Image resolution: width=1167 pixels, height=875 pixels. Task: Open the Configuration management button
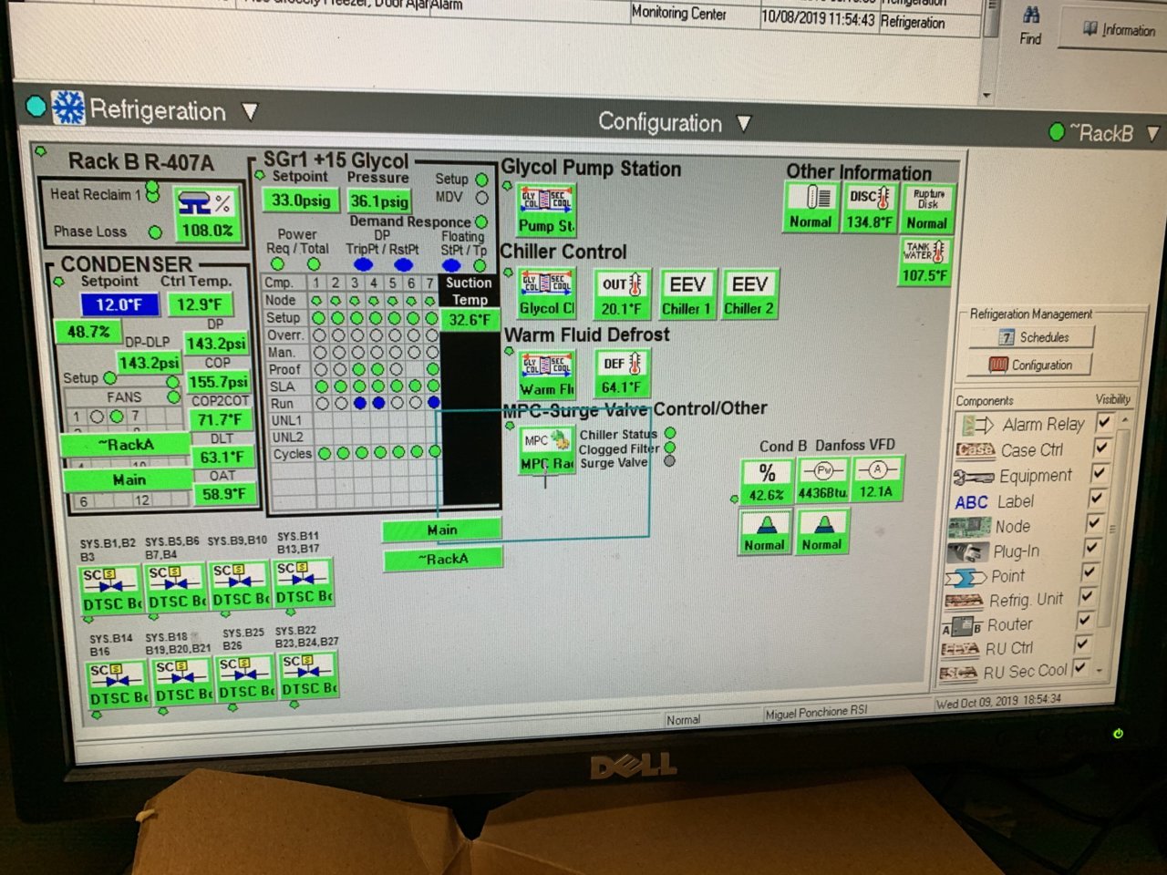pos(1030,365)
